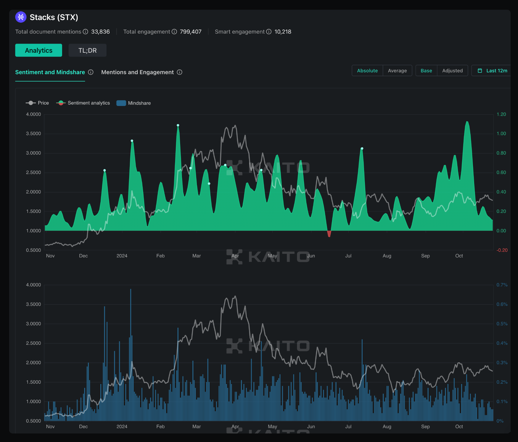Click the Total document mentions label
The width and height of the screenshot is (518, 442).
[48, 32]
